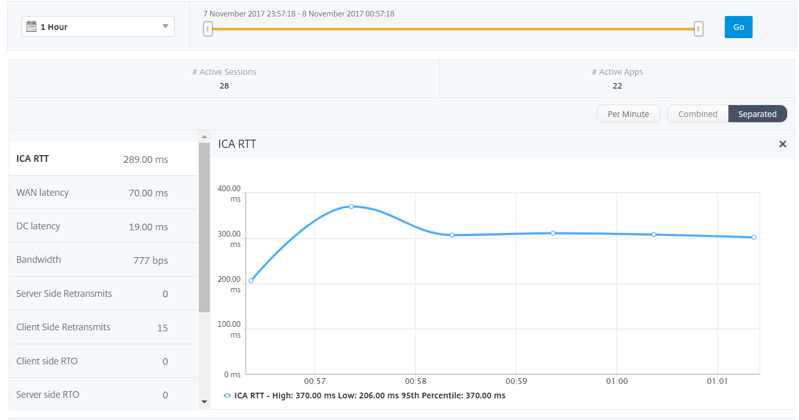This screenshot has height=420, width=799.
Task: Click the ICA RTT legend marker icon
Action: [227, 395]
